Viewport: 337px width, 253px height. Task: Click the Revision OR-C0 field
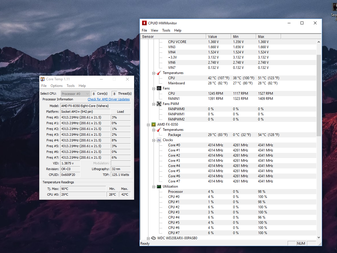[x=70, y=169]
